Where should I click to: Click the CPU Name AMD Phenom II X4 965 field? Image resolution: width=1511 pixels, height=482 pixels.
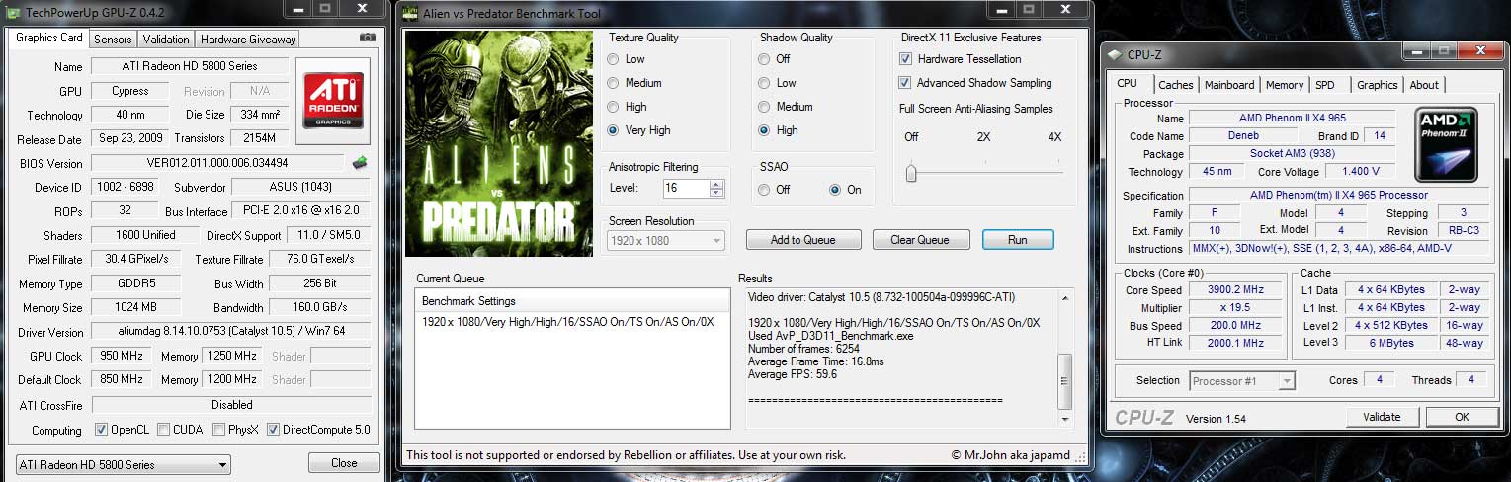[1293, 119]
